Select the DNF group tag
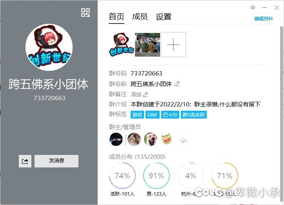 pyautogui.click(x=153, y=115)
